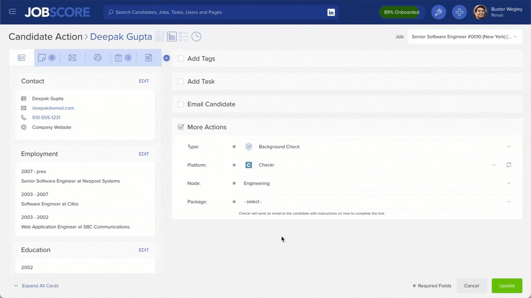Enable the Add Tags checkbox

click(181, 58)
